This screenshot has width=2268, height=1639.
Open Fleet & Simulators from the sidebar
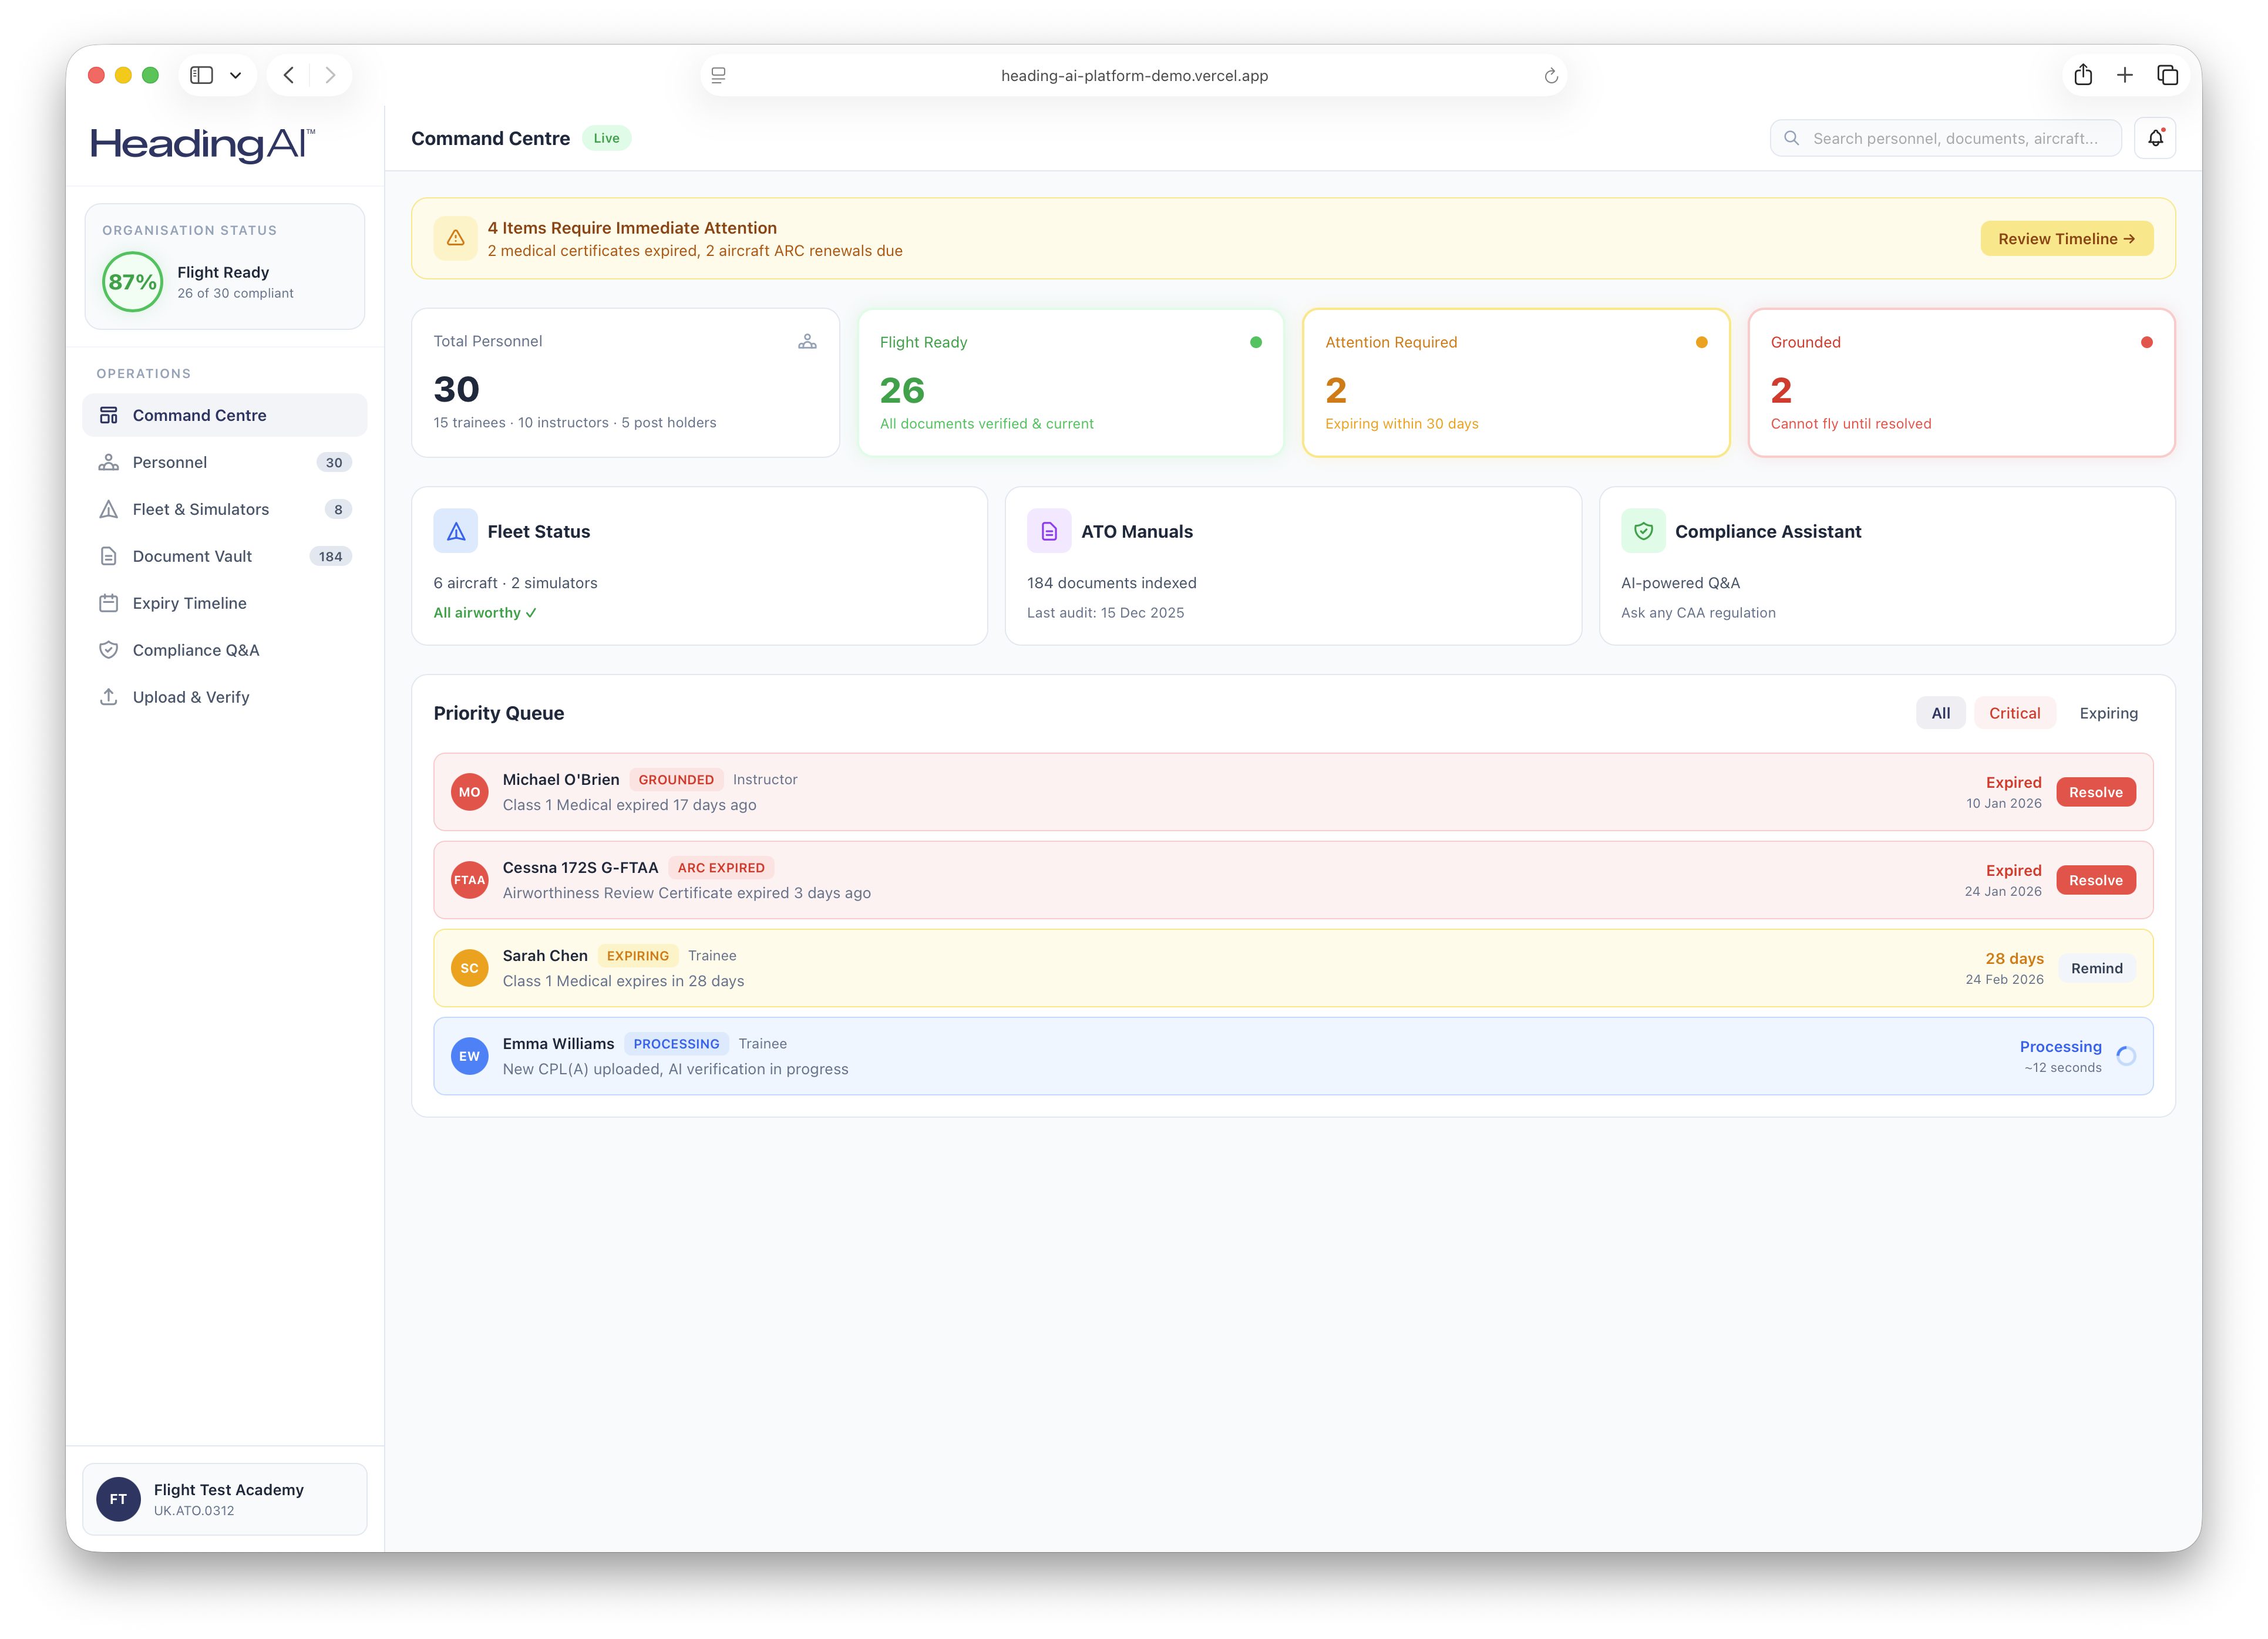[109, 509]
